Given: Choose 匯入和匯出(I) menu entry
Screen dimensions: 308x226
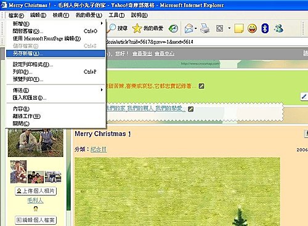Looking at the screenshot, I should click(x=55, y=98).
